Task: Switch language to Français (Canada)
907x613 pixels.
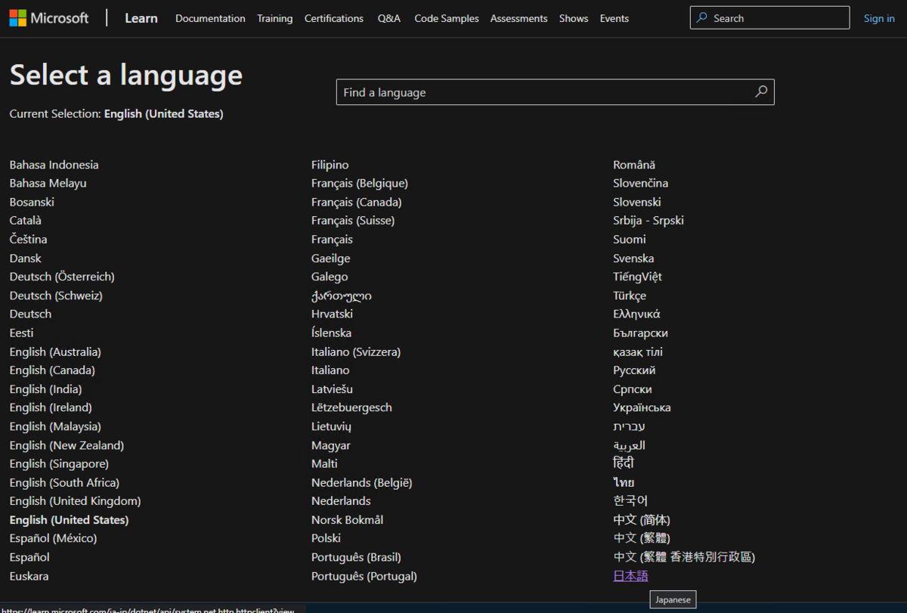Action: 356,202
